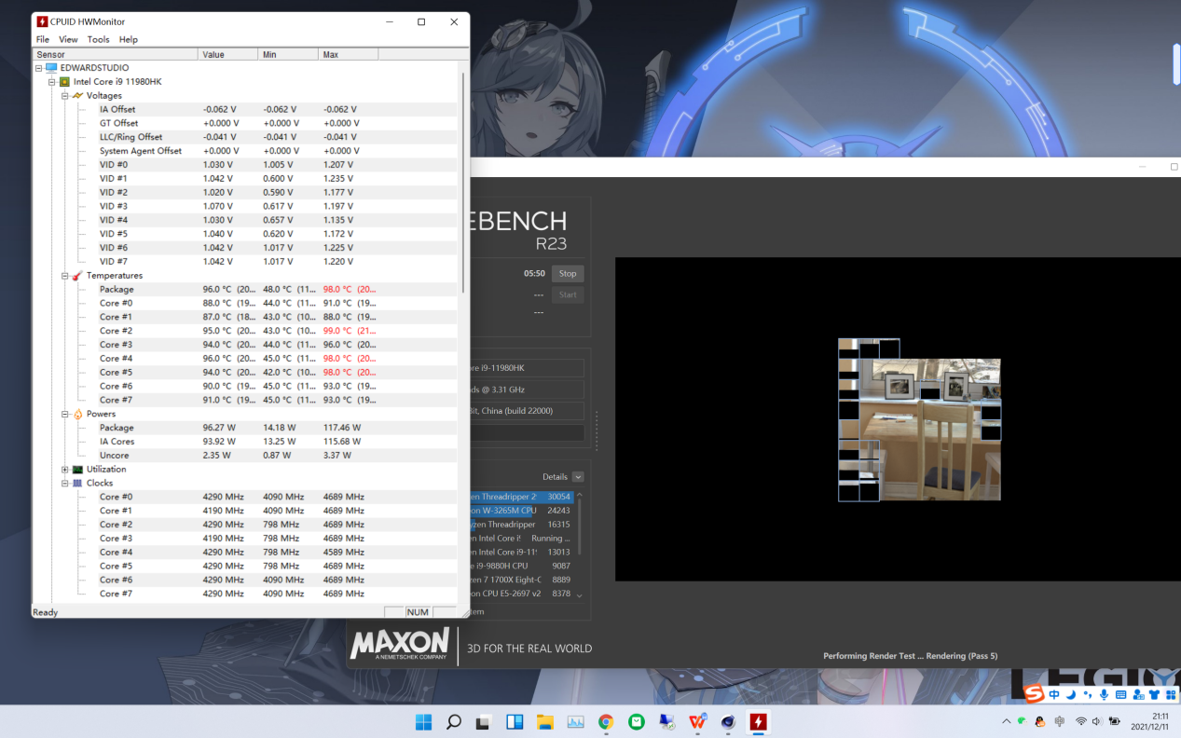1181x738 pixels.
Task: Click the MAXON logo in Cinebench
Action: click(399, 644)
